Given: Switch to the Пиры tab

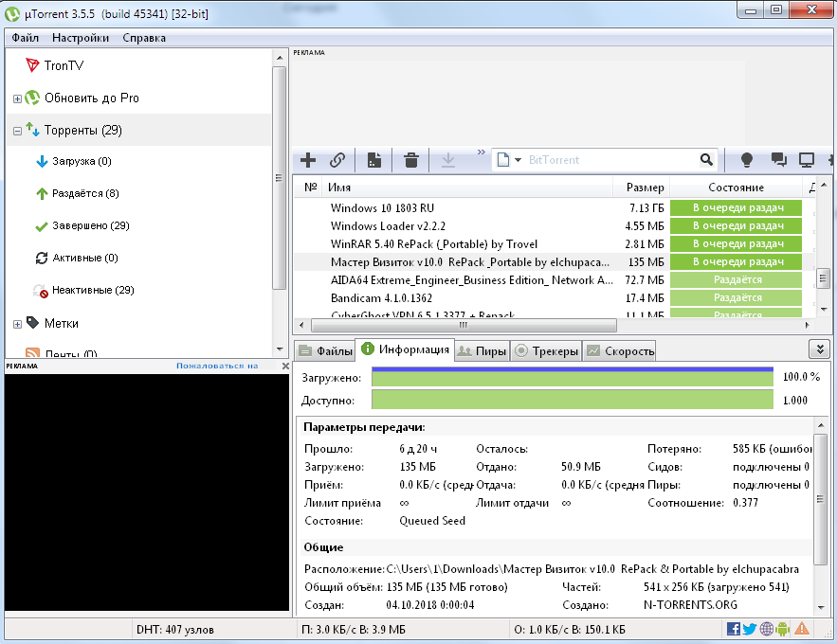Looking at the screenshot, I should pyautogui.click(x=482, y=350).
